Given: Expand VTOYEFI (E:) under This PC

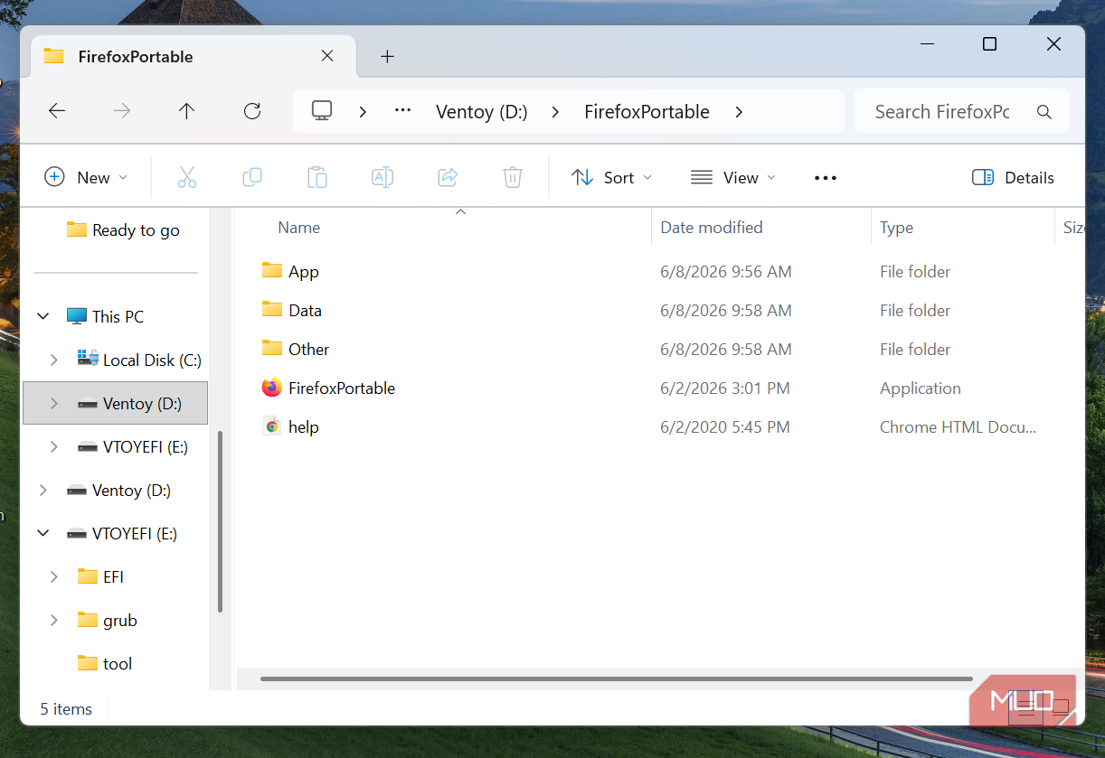Looking at the screenshot, I should [x=54, y=446].
